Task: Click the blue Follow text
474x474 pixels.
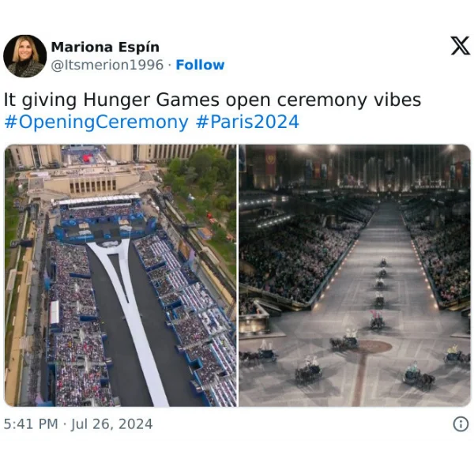Action: 200,65
